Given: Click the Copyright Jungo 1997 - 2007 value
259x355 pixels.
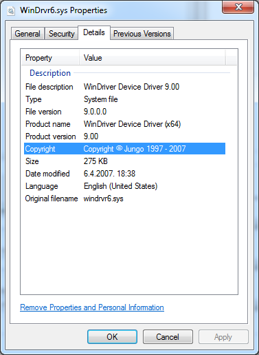Looking at the screenshot, I should point(135,149).
